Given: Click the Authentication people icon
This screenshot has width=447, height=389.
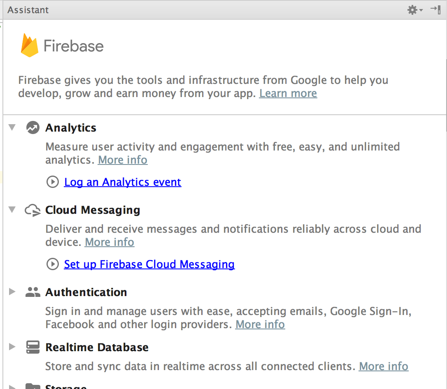Looking at the screenshot, I should click(33, 292).
